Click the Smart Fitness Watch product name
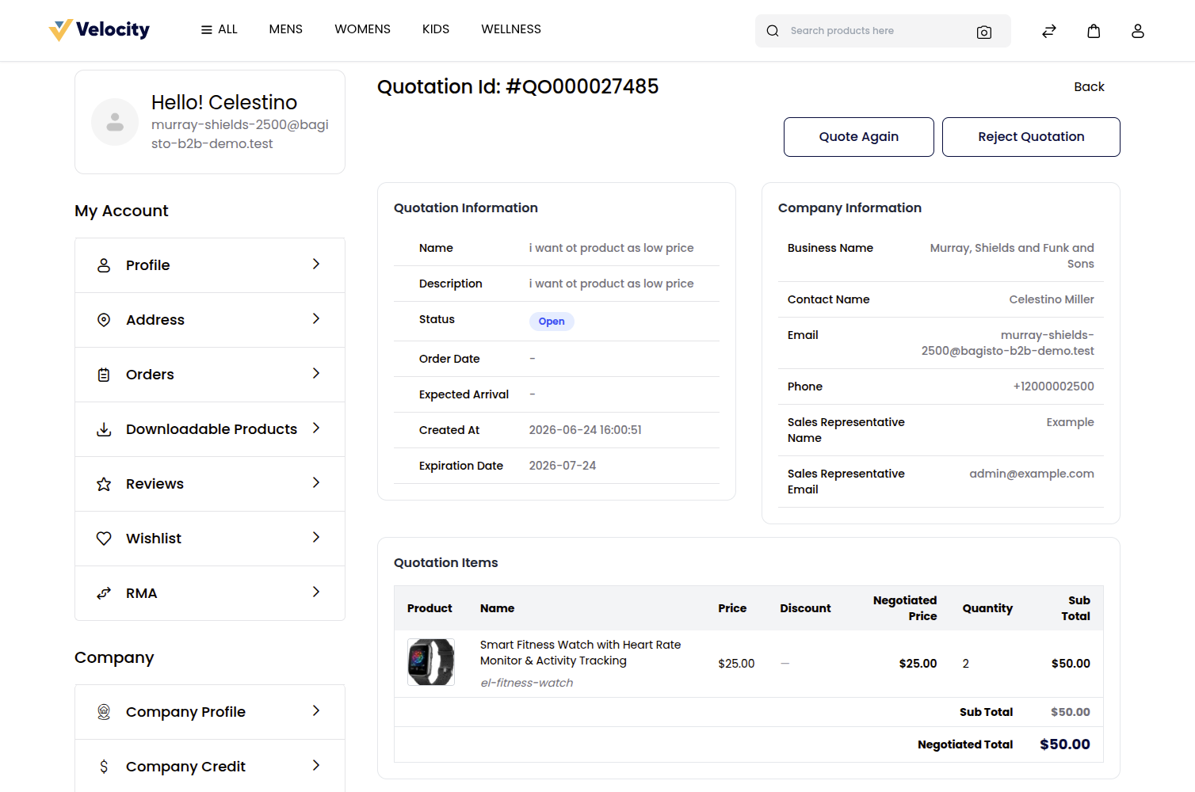The height and width of the screenshot is (792, 1195). [581, 653]
